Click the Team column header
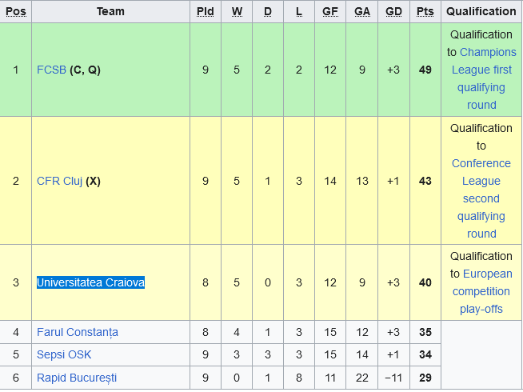Screen dimensions: 523x392 (110, 11)
